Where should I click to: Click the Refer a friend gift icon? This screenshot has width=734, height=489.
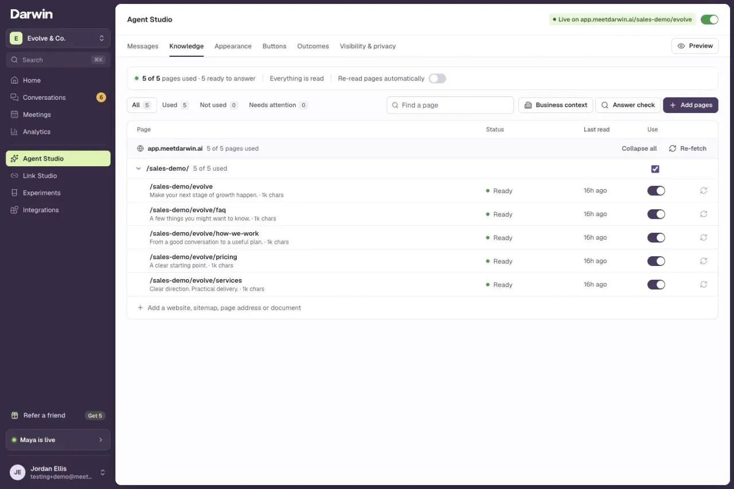tap(14, 416)
